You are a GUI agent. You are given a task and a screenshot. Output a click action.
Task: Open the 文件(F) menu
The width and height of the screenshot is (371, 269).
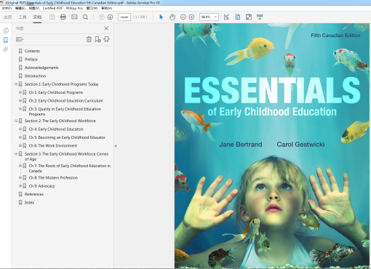point(7,8)
